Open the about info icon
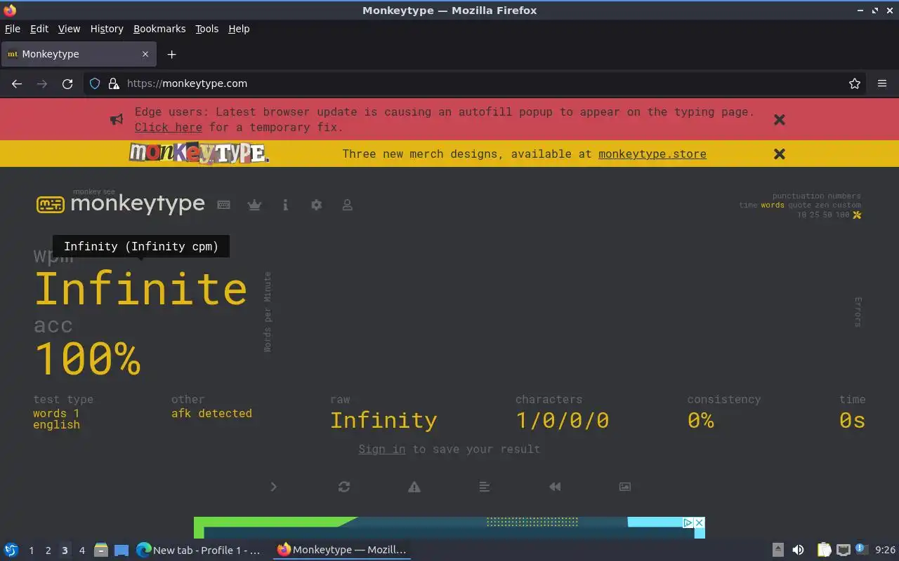The width and height of the screenshot is (899, 561). 285,205
